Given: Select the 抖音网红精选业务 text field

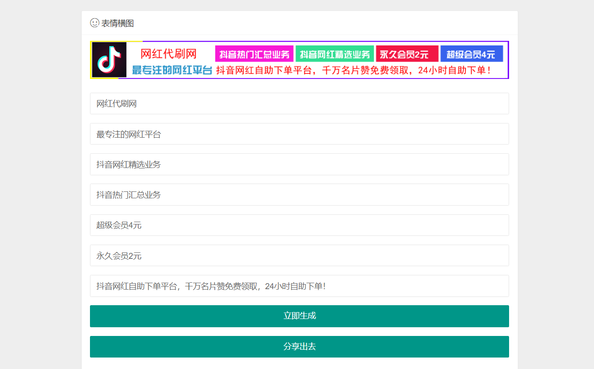Looking at the screenshot, I should pos(299,164).
